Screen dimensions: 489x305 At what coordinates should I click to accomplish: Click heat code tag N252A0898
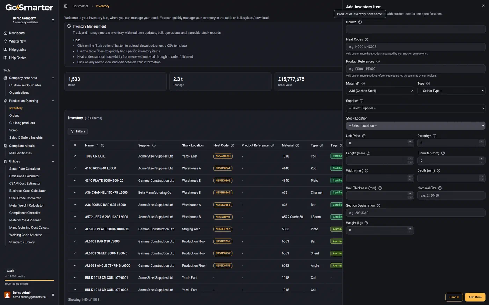[x=223, y=156]
